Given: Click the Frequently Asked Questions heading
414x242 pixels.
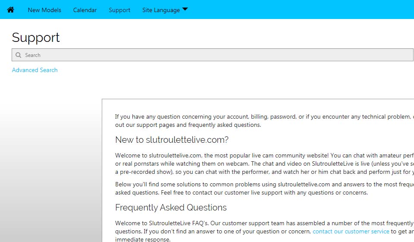Looking at the screenshot, I should pos(171,207).
